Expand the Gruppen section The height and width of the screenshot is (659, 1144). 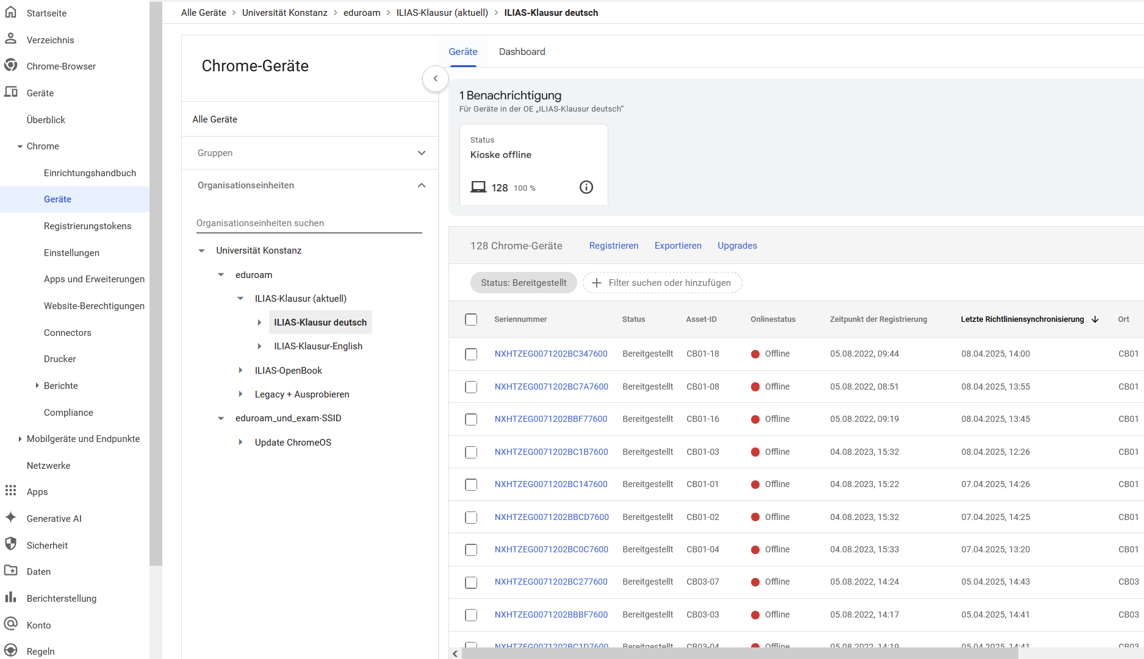[x=422, y=153]
